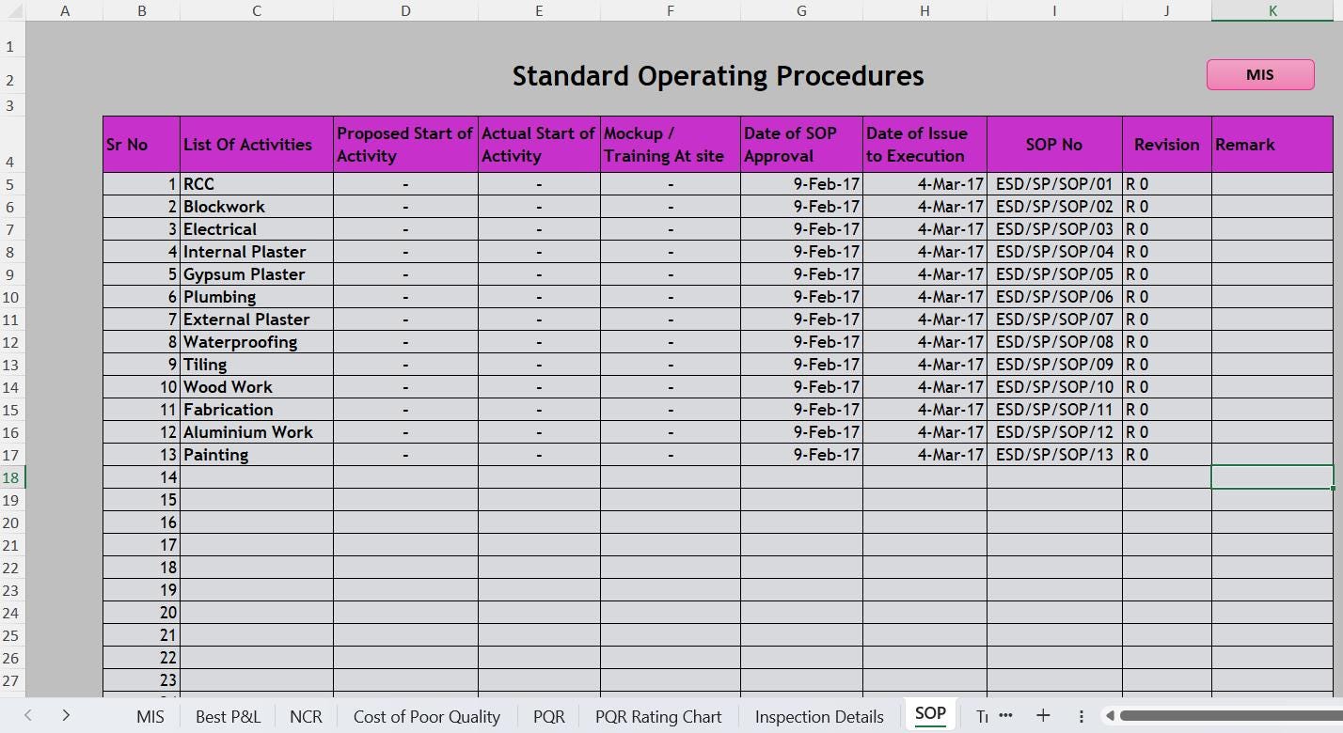Open the all-sheets list via the ellipsis icon
Viewport: 1343px width, 733px height.
1005,716
